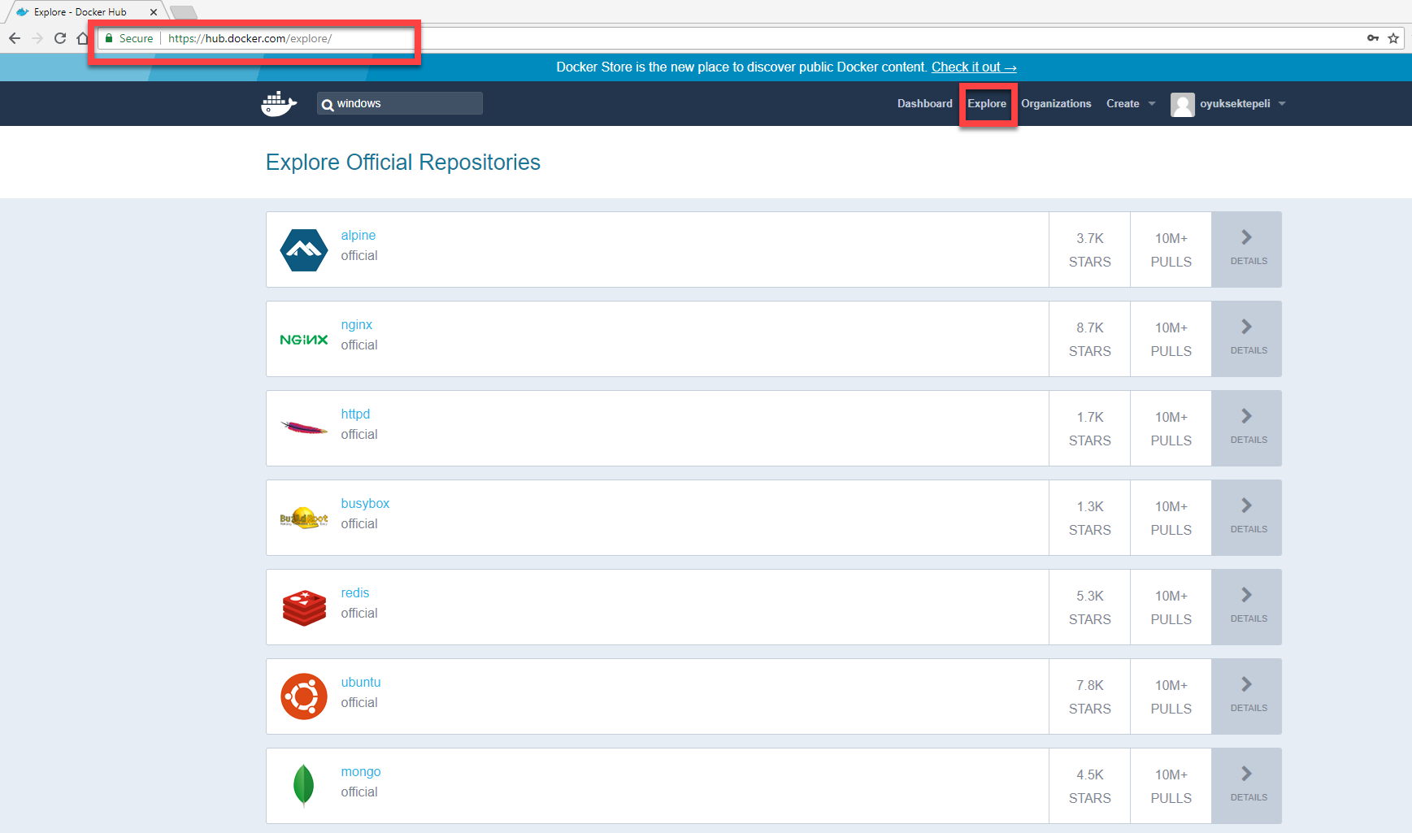Click the 8.7K STARS count for nginx
The width and height of the screenshot is (1412, 833).
coord(1089,339)
